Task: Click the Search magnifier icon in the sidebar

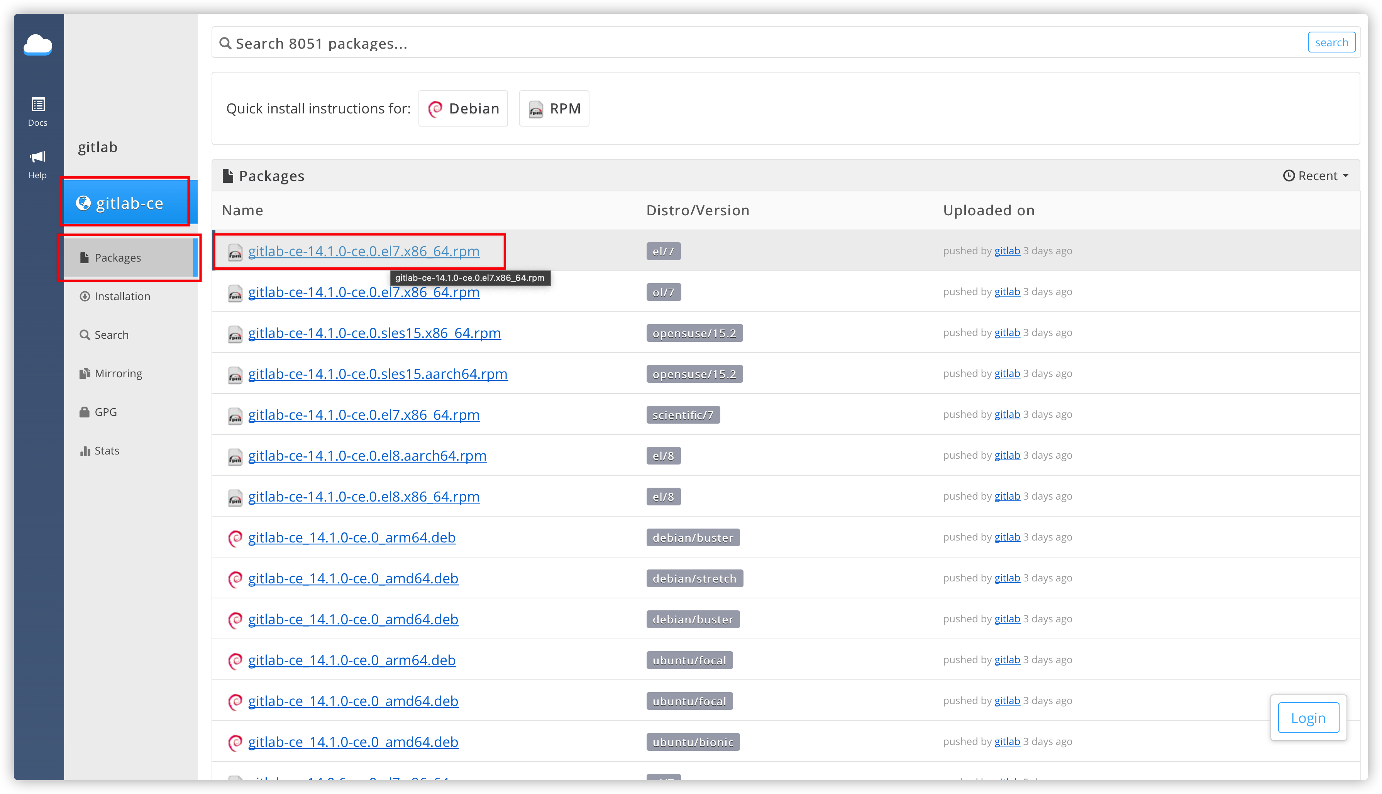Action: 85,335
